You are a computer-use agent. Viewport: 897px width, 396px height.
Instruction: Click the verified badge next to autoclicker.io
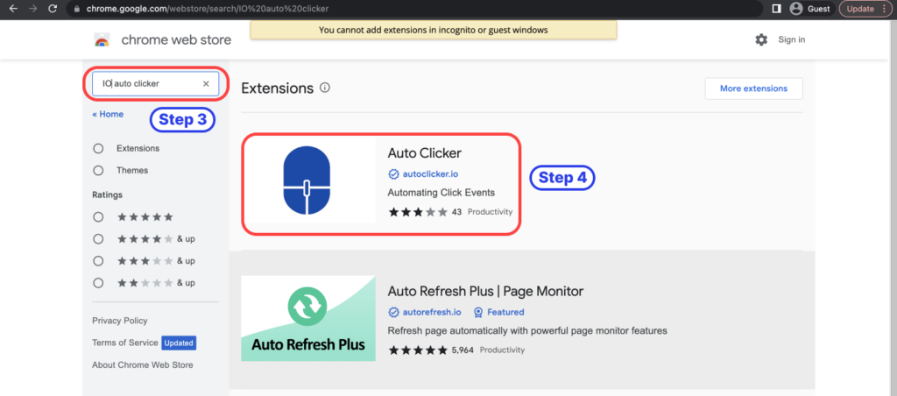tap(393, 174)
